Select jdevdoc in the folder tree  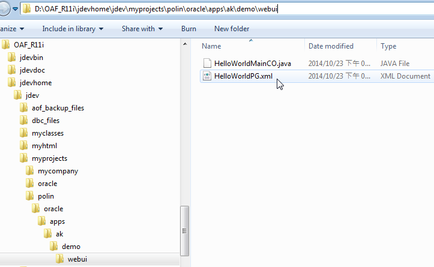point(32,70)
